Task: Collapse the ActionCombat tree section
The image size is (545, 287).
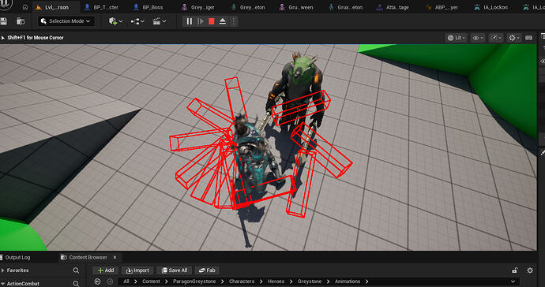Action: 3,284
